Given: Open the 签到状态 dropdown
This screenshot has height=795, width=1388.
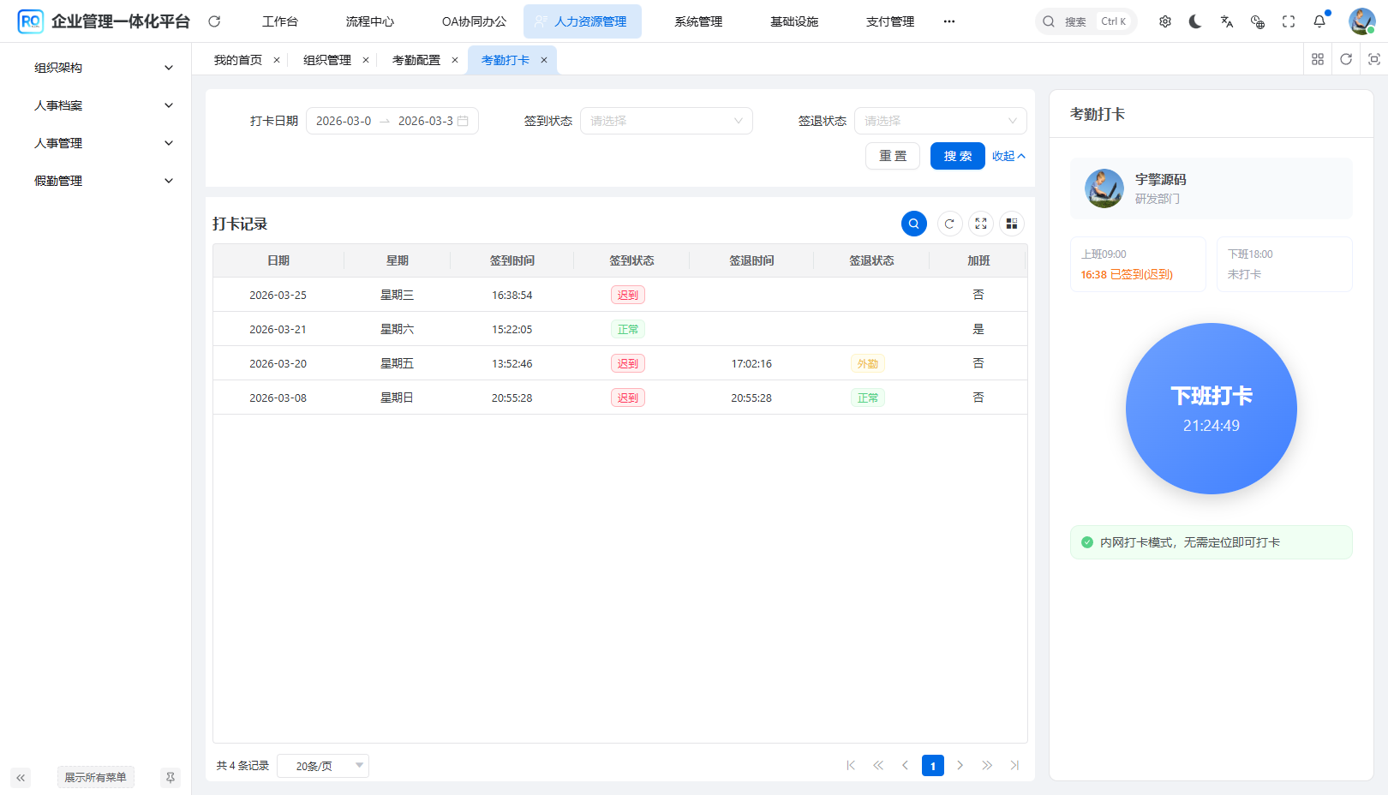Looking at the screenshot, I should (667, 120).
